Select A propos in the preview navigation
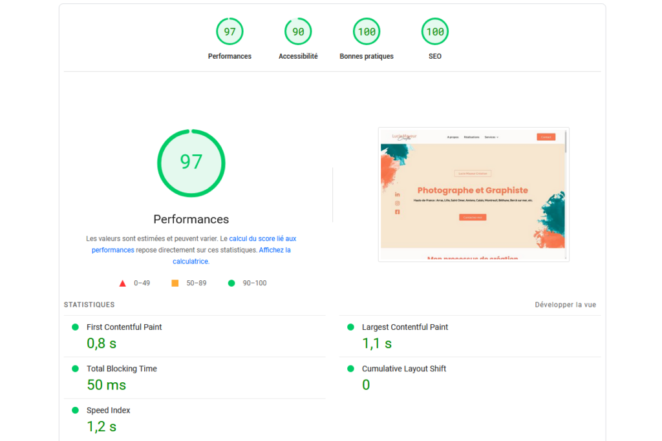Screen dimensions: 662x441 click(453, 137)
